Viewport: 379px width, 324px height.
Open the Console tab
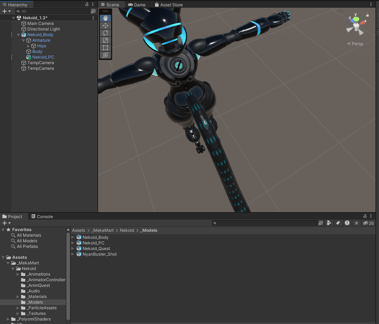coord(42,216)
